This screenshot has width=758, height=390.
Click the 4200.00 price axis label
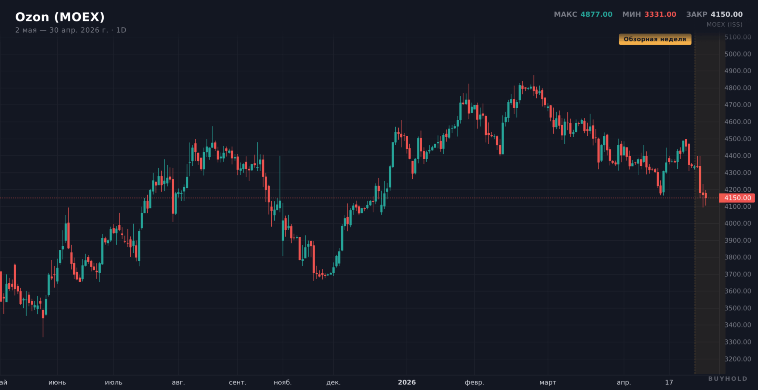(x=738, y=189)
